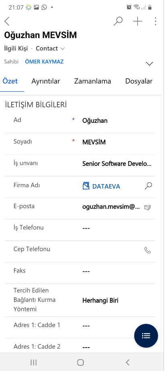The width and height of the screenshot is (166, 371).
Task: Expand header details chevron next to Sahibi
Action: (x=150, y=64)
